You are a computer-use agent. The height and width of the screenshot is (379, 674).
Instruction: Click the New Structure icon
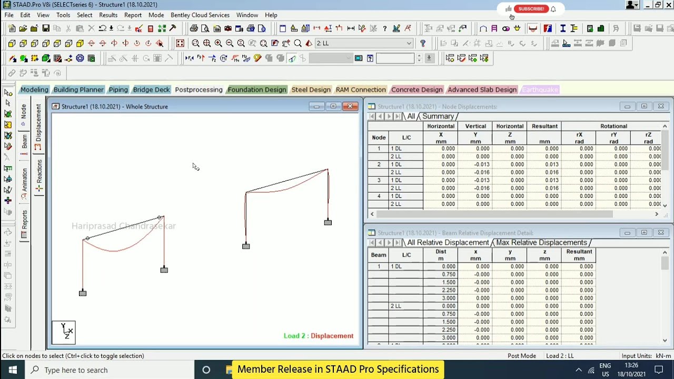[12, 28]
